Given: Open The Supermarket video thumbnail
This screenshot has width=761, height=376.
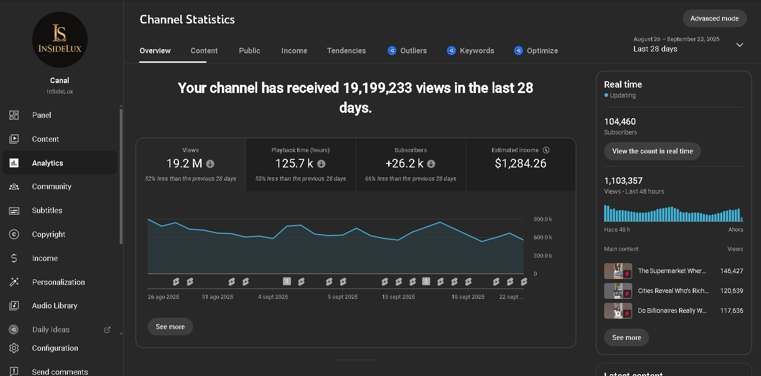Looking at the screenshot, I should click(618, 271).
